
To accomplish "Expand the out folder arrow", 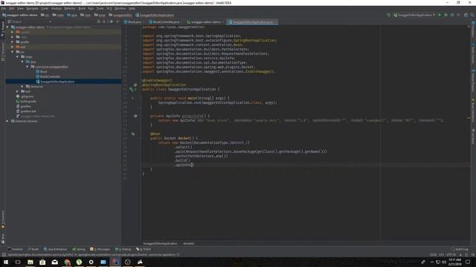I will 13,47.
